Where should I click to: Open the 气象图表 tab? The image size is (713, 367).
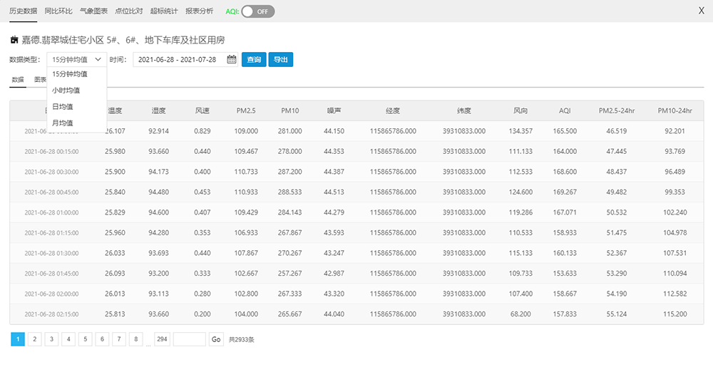click(x=93, y=11)
